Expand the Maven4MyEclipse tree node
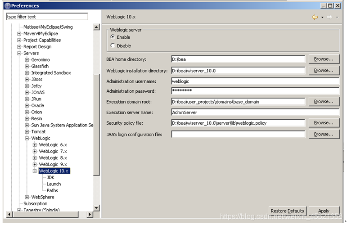The image size is (347, 225). click(19, 34)
